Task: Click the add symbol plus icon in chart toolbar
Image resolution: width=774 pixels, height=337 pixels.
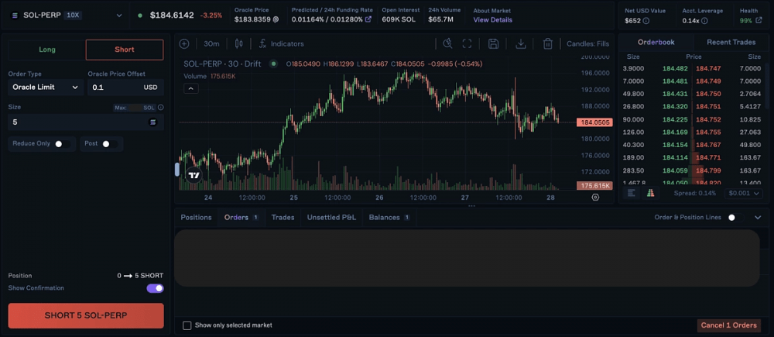Action: (x=184, y=43)
